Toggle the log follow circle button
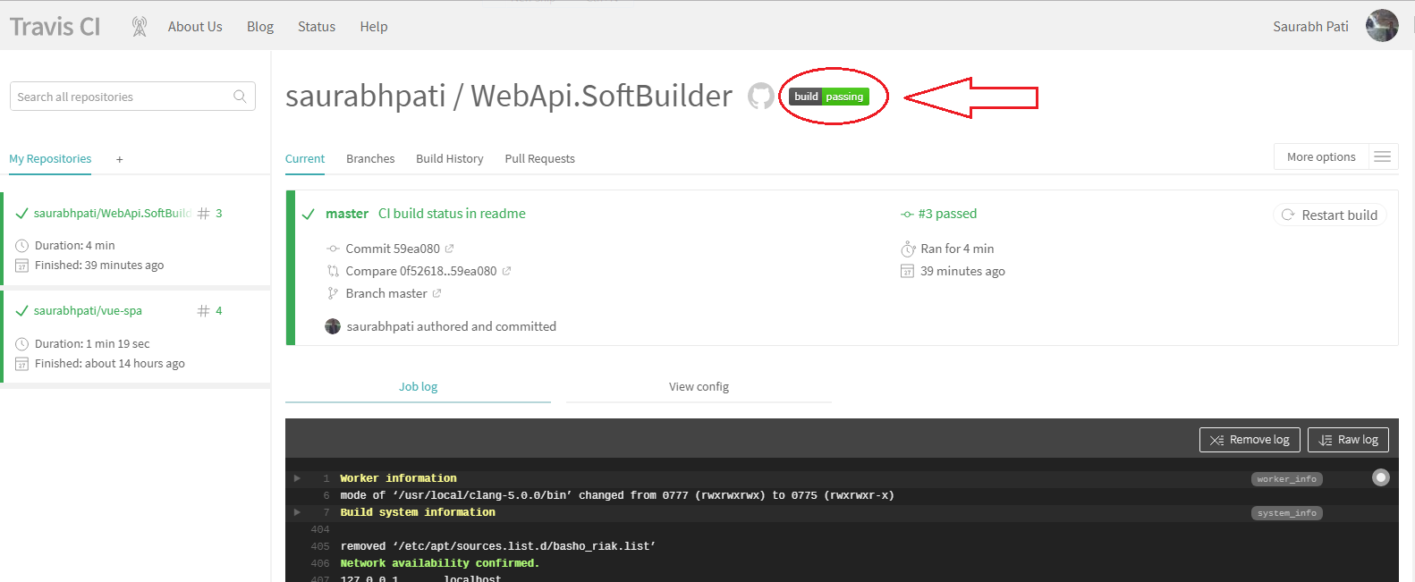The width and height of the screenshot is (1415, 582). point(1381,477)
